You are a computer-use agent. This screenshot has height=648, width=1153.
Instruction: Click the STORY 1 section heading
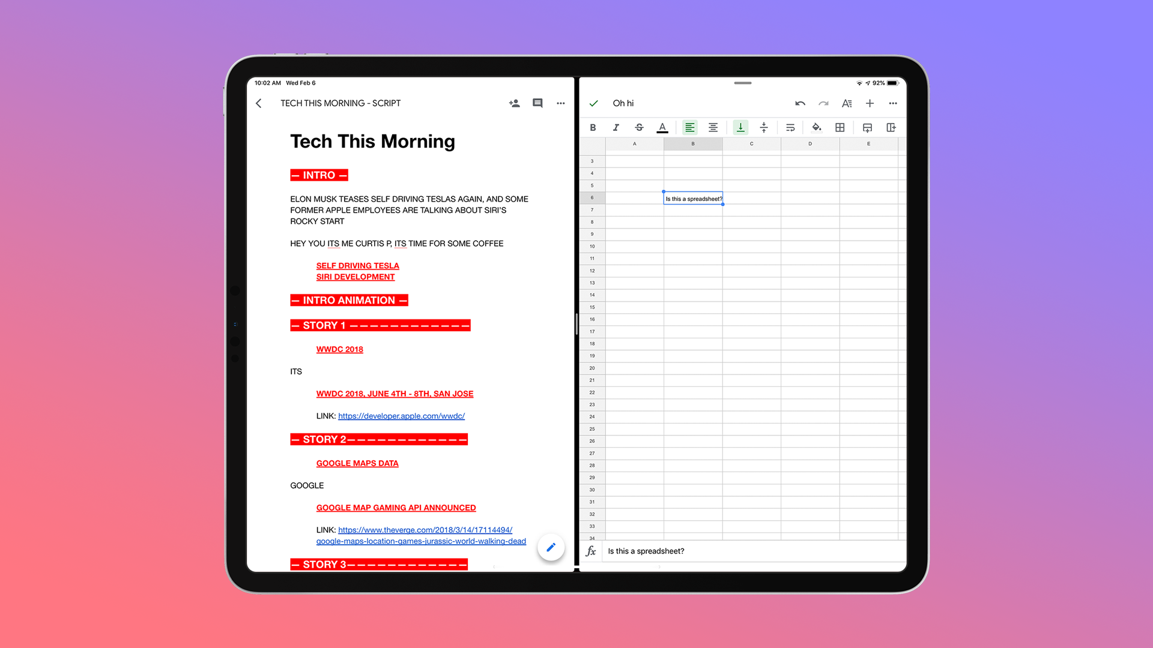coord(380,325)
